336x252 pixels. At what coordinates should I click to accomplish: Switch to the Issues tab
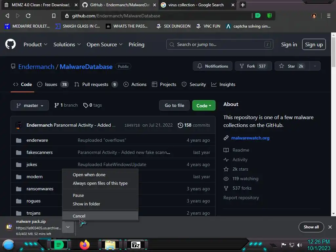click(x=53, y=84)
